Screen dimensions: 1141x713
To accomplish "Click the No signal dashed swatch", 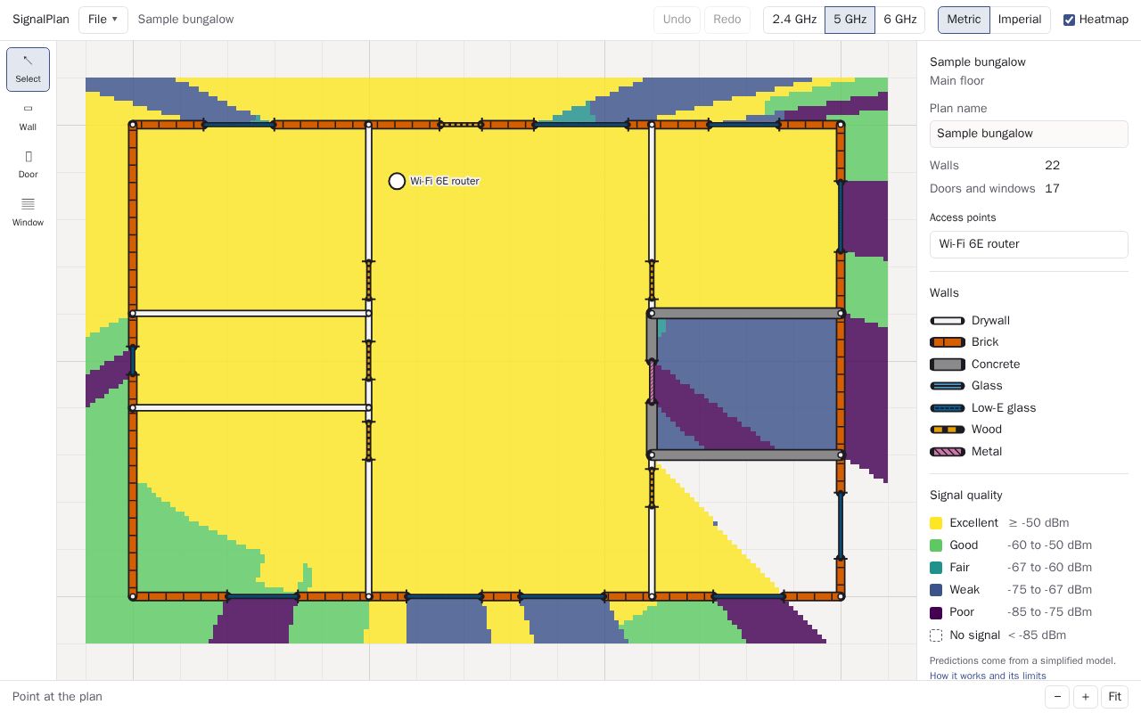I will (936, 635).
